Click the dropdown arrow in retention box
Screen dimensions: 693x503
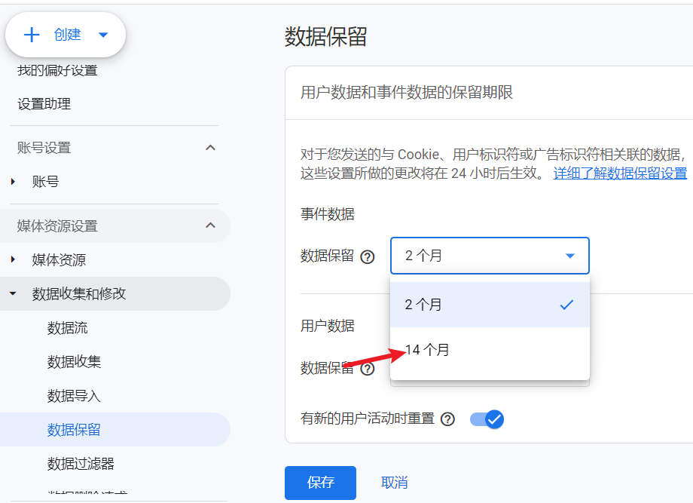coord(570,256)
